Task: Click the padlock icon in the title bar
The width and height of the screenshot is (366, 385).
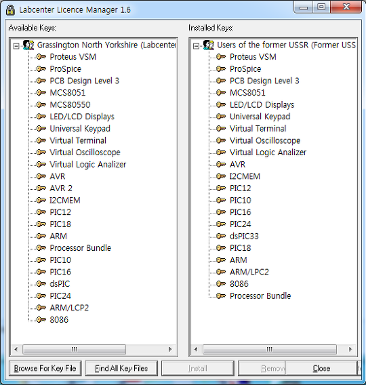Action: click(x=10, y=9)
